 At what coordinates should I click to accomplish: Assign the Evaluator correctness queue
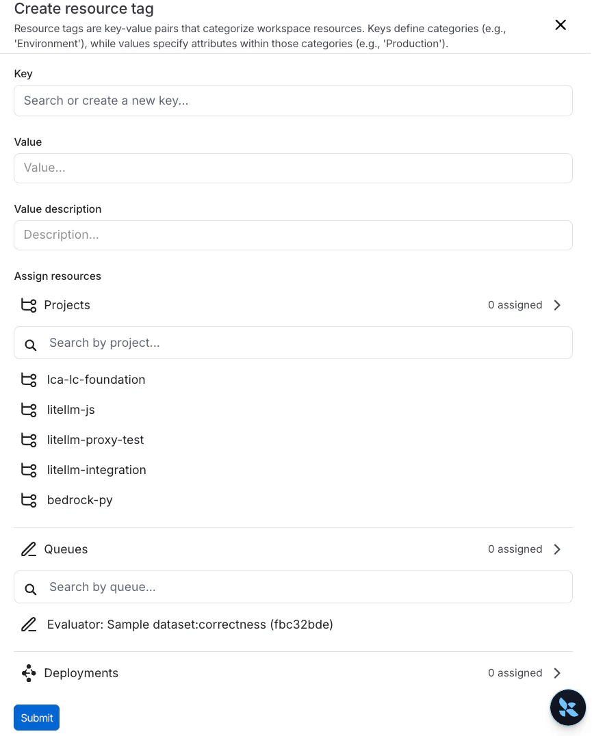coord(190,625)
